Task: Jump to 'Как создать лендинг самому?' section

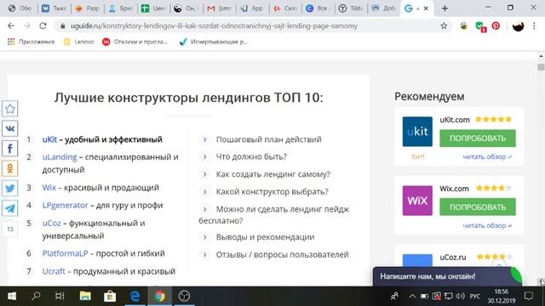Action: coord(272,174)
